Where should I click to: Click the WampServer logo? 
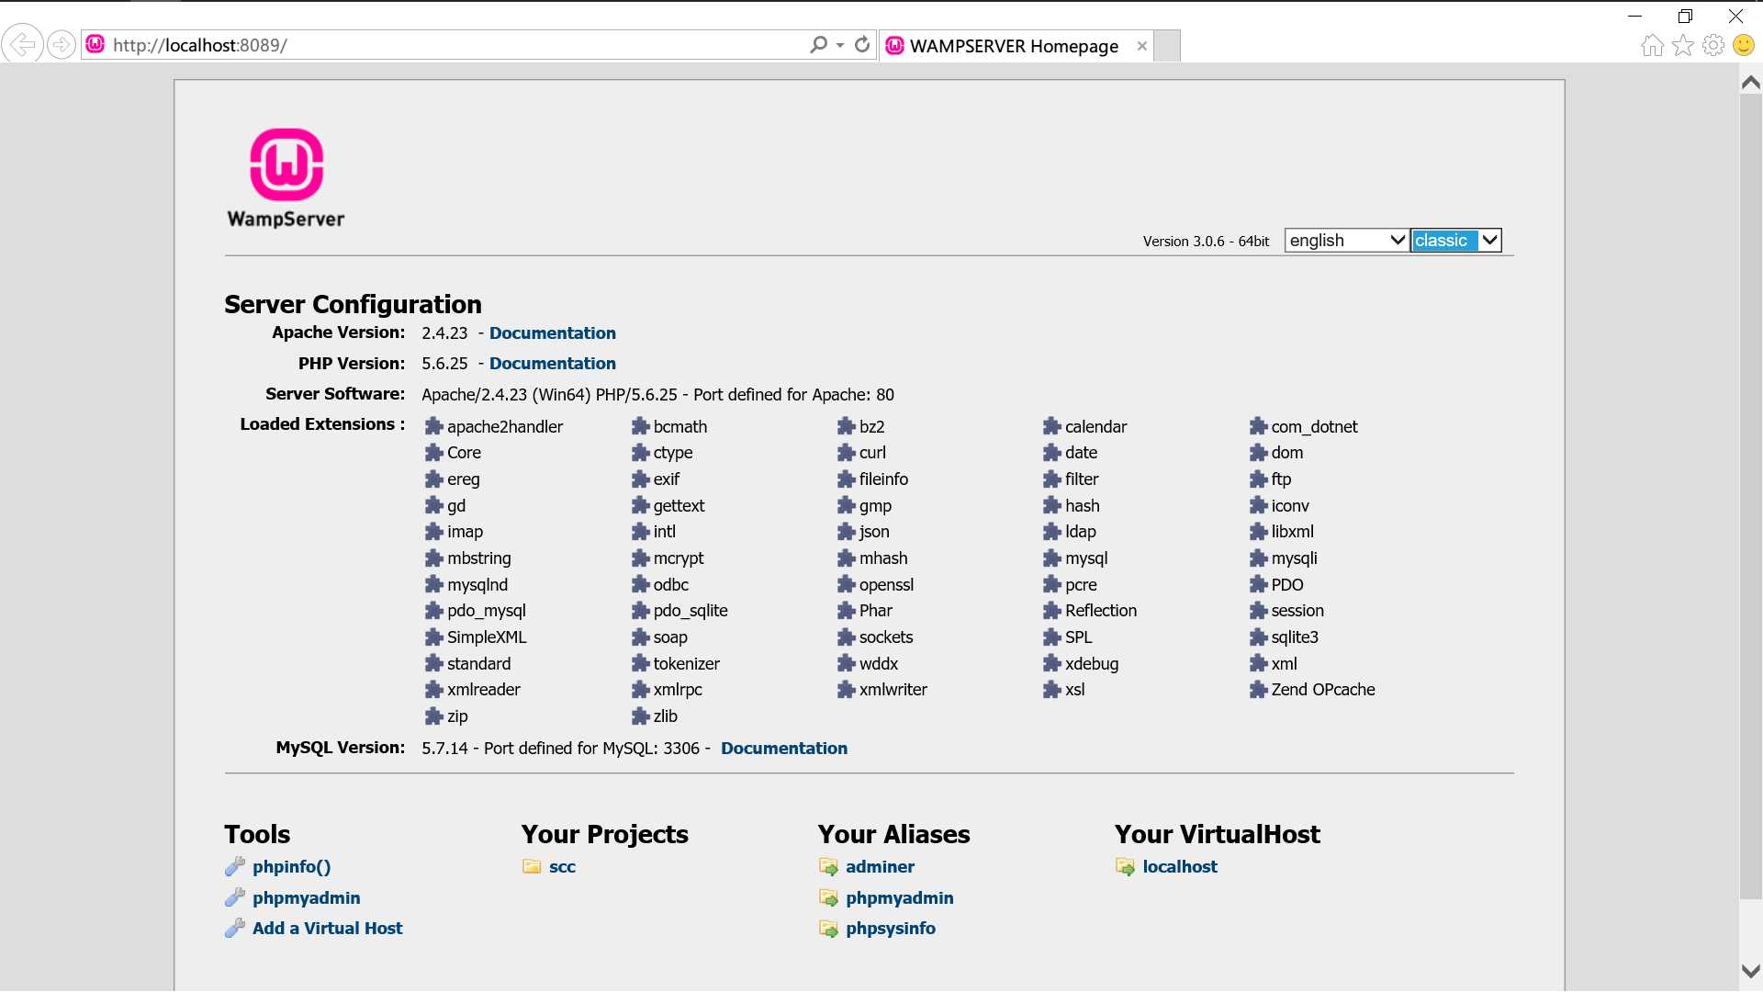[x=286, y=178]
